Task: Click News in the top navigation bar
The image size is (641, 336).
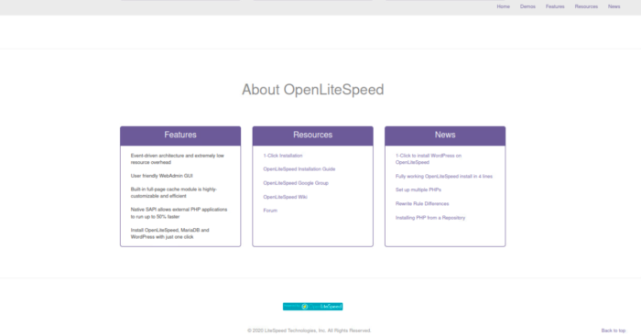Action: pos(614,6)
